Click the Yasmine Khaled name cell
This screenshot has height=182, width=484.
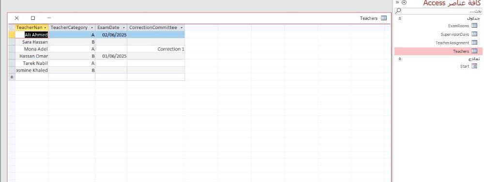pos(32,70)
